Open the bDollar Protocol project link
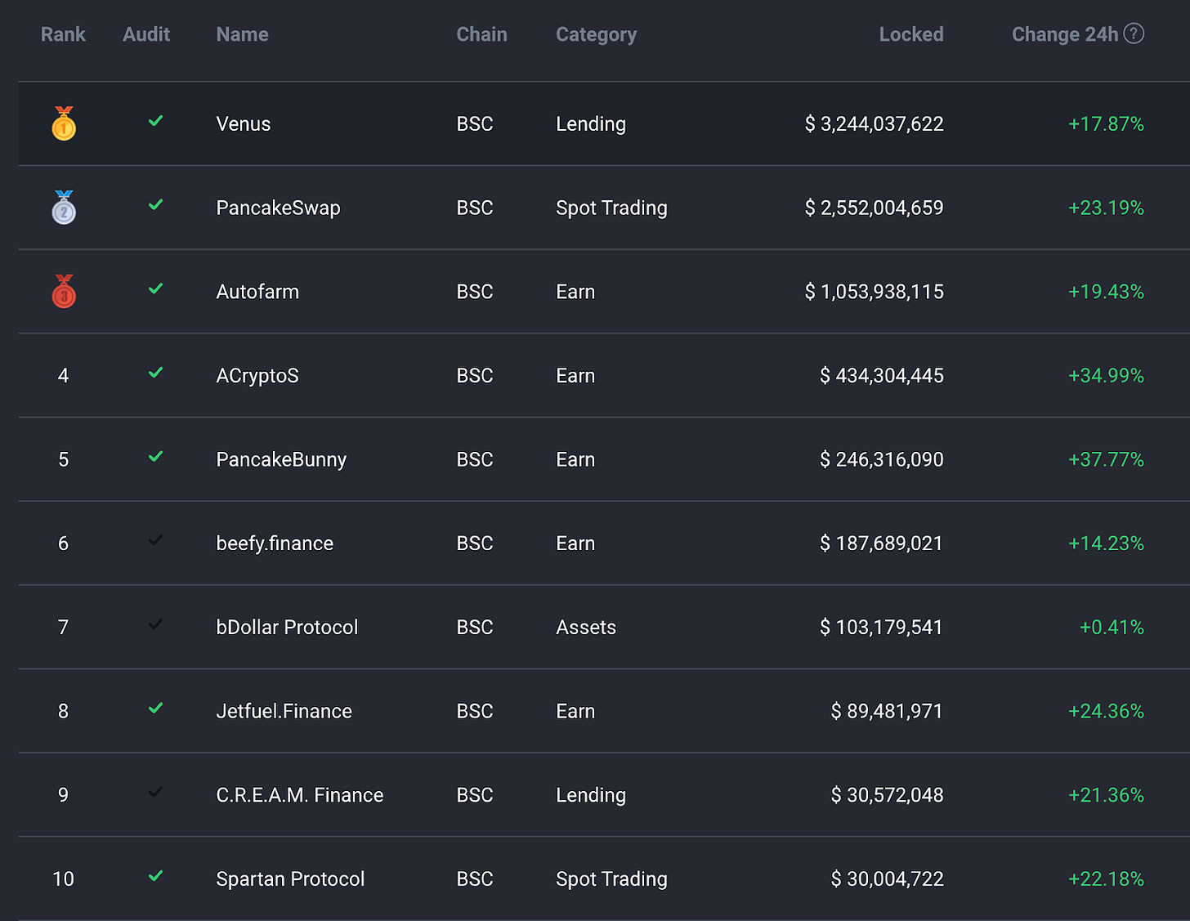 coord(287,628)
